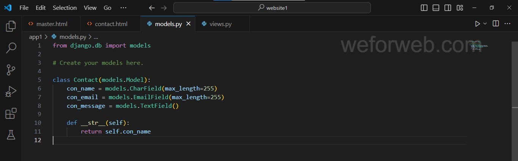Open the Go menu
The height and width of the screenshot is (161, 518).
tap(108, 8)
